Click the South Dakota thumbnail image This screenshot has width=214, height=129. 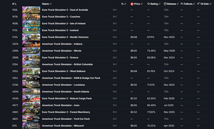[x=31, y=92]
